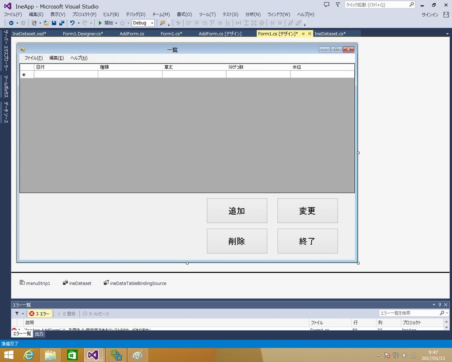Click the Save All toolbar icon
Viewport: 452px width, 362px height.
[x=62, y=23]
